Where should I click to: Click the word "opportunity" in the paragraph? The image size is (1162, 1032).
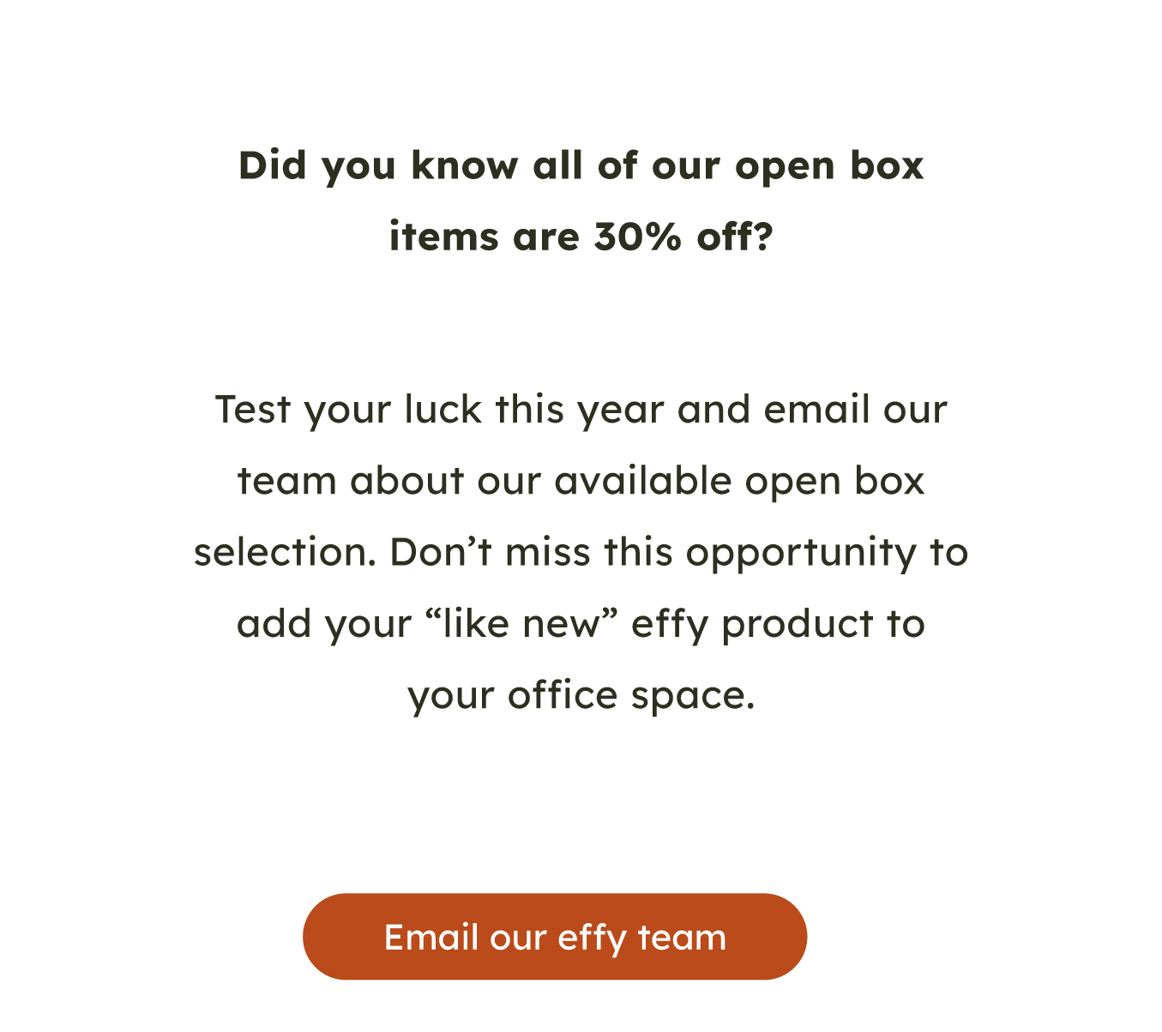click(x=801, y=554)
